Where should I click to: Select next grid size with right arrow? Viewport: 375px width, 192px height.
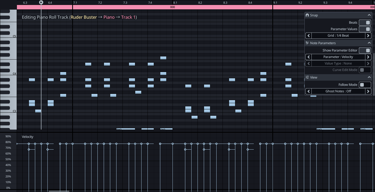pos(368,36)
